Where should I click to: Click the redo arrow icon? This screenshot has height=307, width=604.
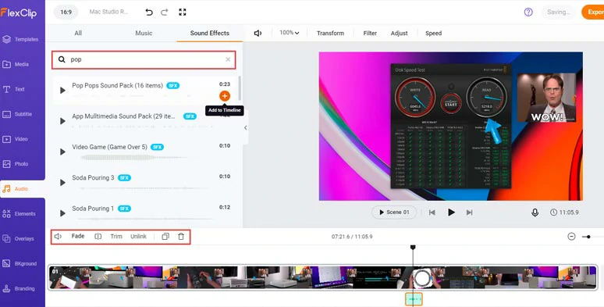pos(165,12)
